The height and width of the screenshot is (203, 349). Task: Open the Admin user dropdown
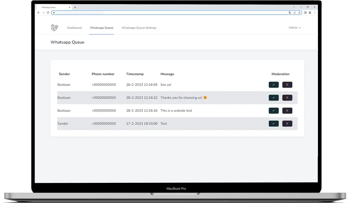tap(295, 28)
